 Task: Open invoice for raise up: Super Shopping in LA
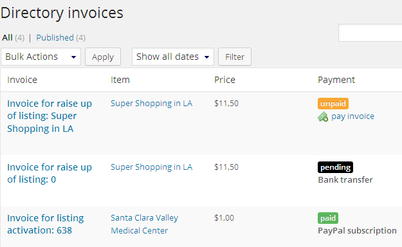pos(50,116)
